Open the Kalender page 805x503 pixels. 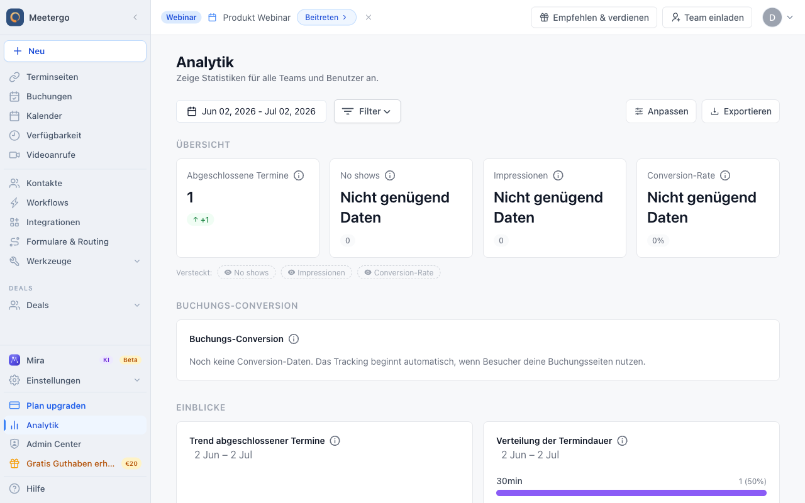pyautogui.click(x=75, y=116)
